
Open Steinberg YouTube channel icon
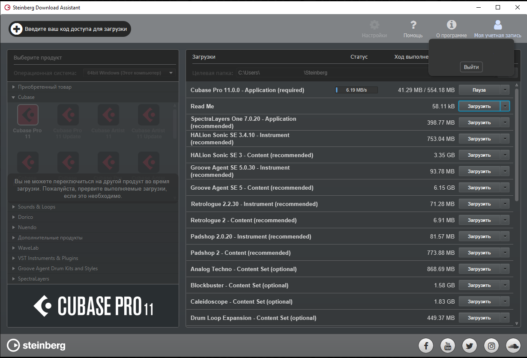click(x=448, y=345)
